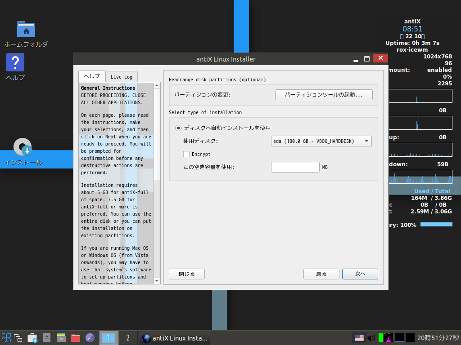This screenshot has width=461, height=345.
Task: Click the 次へ next button
Action: click(x=360, y=274)
